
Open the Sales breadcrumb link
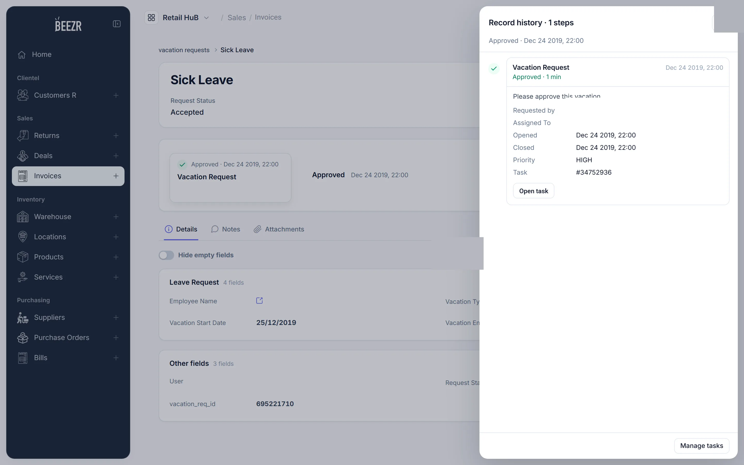(237, 18)
